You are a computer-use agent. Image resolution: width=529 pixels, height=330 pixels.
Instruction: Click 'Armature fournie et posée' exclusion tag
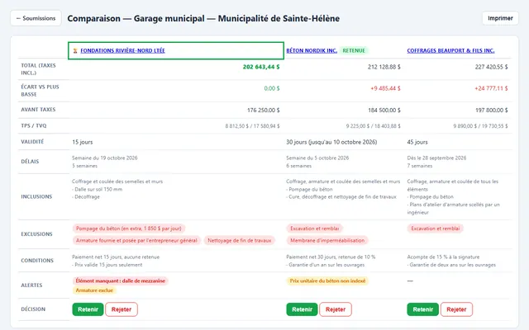pos(136,240)
